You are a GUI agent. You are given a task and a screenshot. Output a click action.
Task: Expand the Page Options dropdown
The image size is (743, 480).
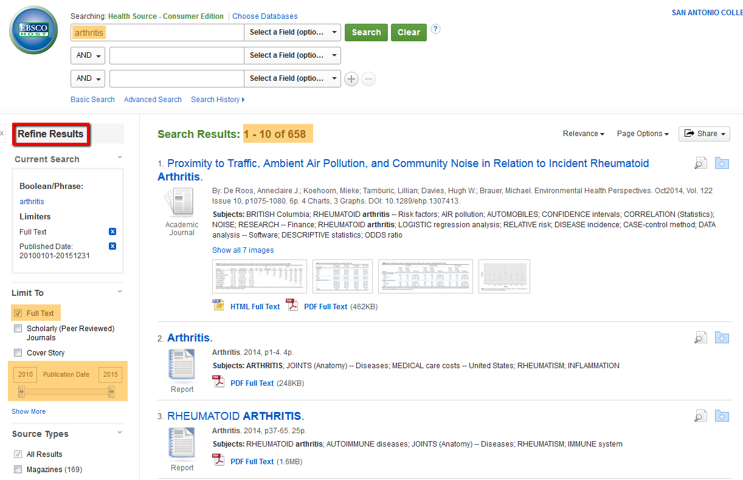642,134
